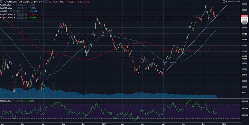The height and width of the screenshot is (125, 249).
Task: Hide the MA (50, close) indicator eye icon
Action: click(17, 5)
